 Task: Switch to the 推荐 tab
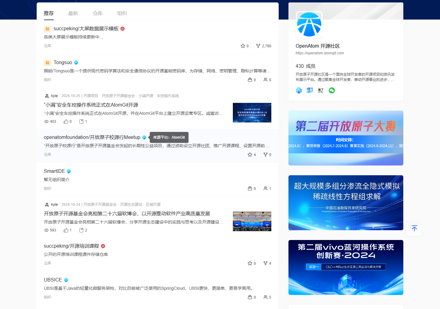click(49, 13)
